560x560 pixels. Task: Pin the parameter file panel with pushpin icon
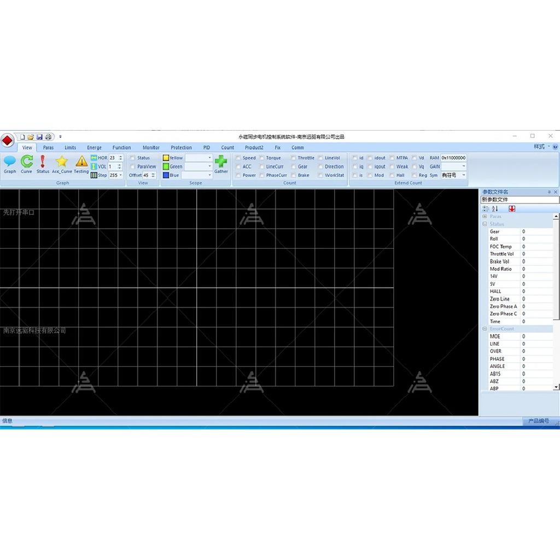coord(549,192)
